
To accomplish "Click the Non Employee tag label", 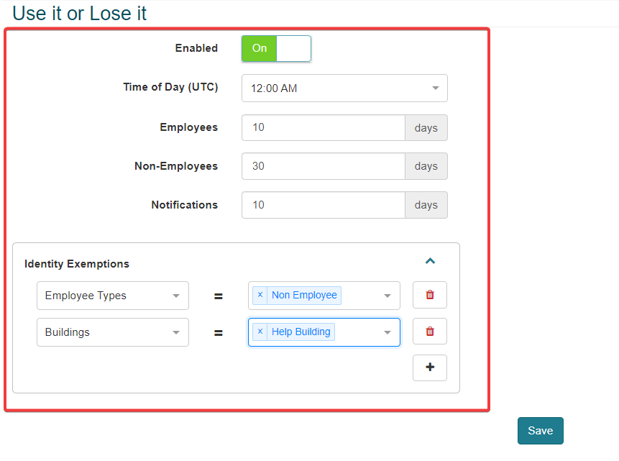I will 304,295.
